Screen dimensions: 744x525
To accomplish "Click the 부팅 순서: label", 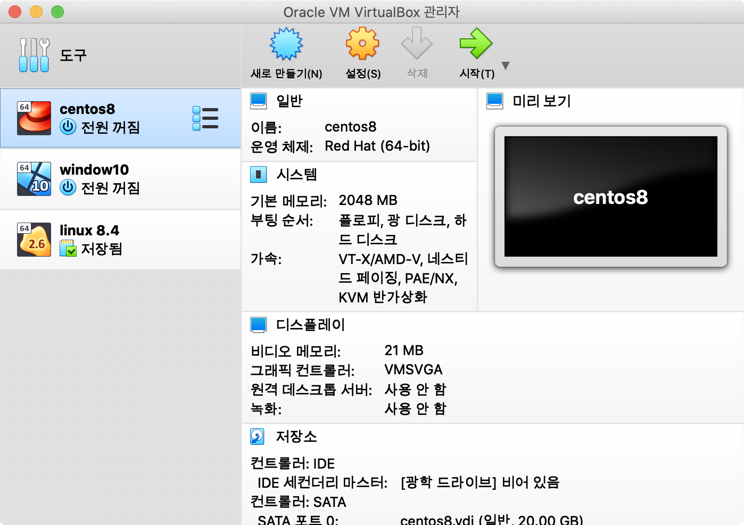I will (x=282, y=220).
